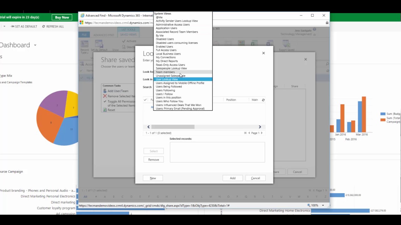Select 'Team members' in the view dropdown
The width and height of the screenshot is (401, 225).
(183, 72)
